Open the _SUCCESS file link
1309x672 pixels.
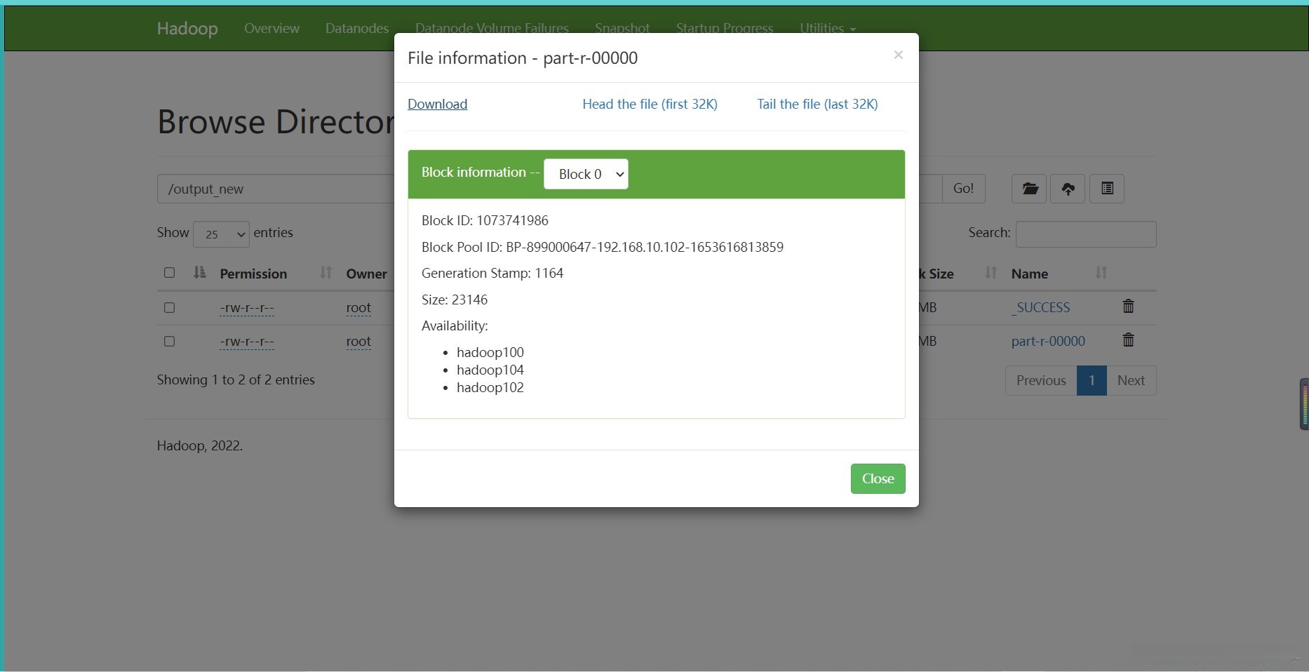1041,308
